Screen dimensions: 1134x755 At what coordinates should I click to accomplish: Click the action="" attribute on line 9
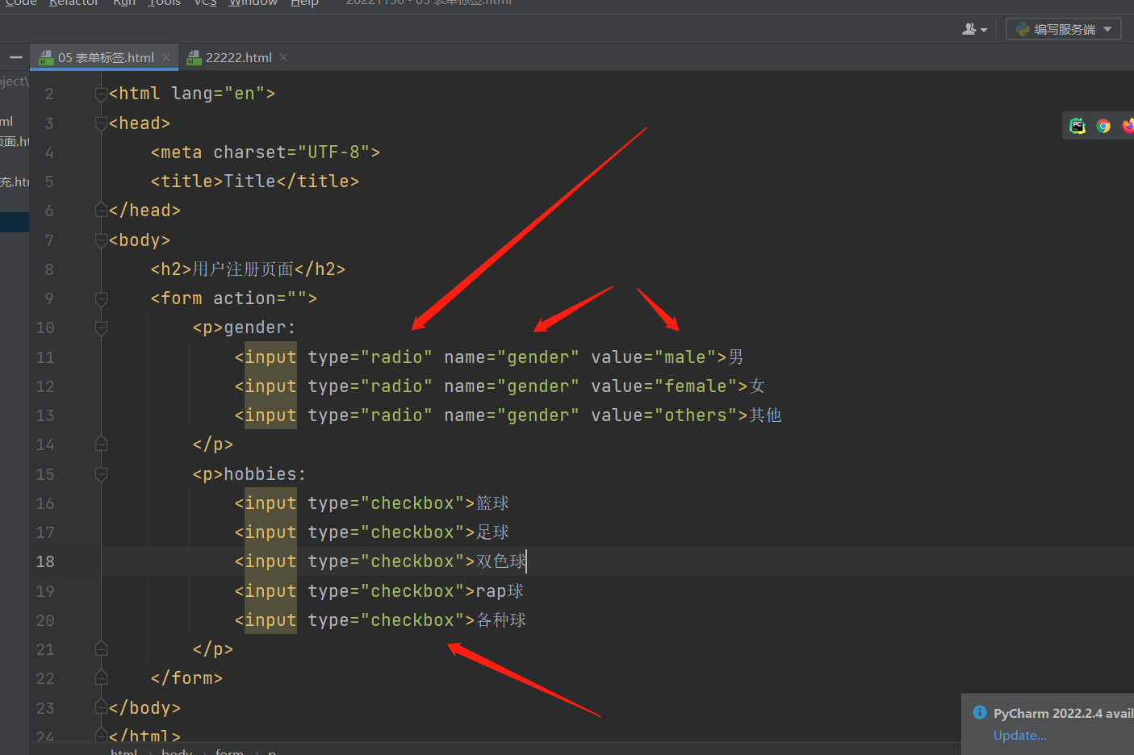(x=260, y=298)
